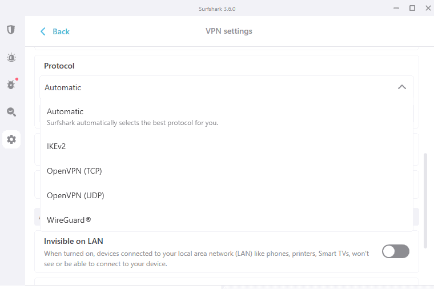The image size is (434, 289).
Task: Open the VPN shield tab in sidebar
Action: pos(11,30)
